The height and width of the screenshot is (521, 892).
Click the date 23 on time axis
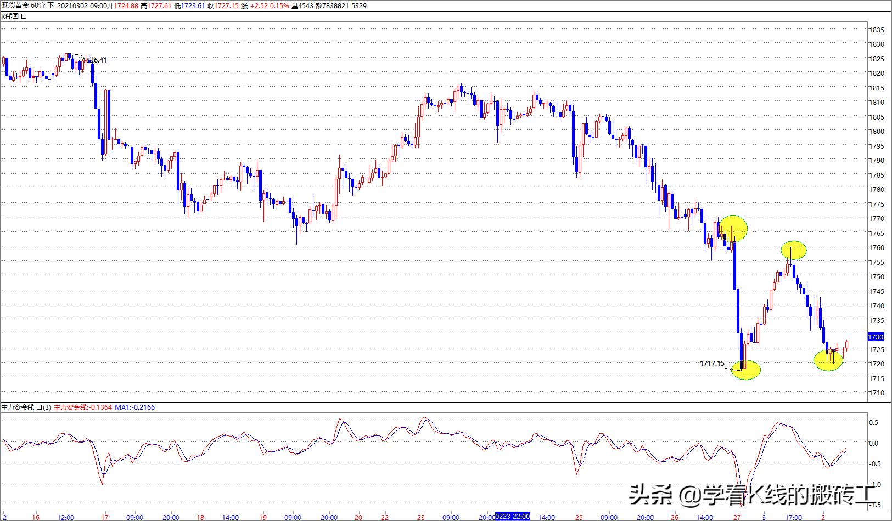421,517
